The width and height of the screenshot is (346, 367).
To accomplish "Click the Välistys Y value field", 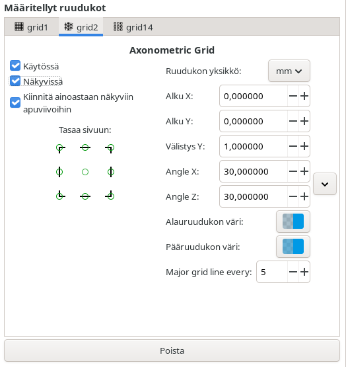I will pos(254,146).
